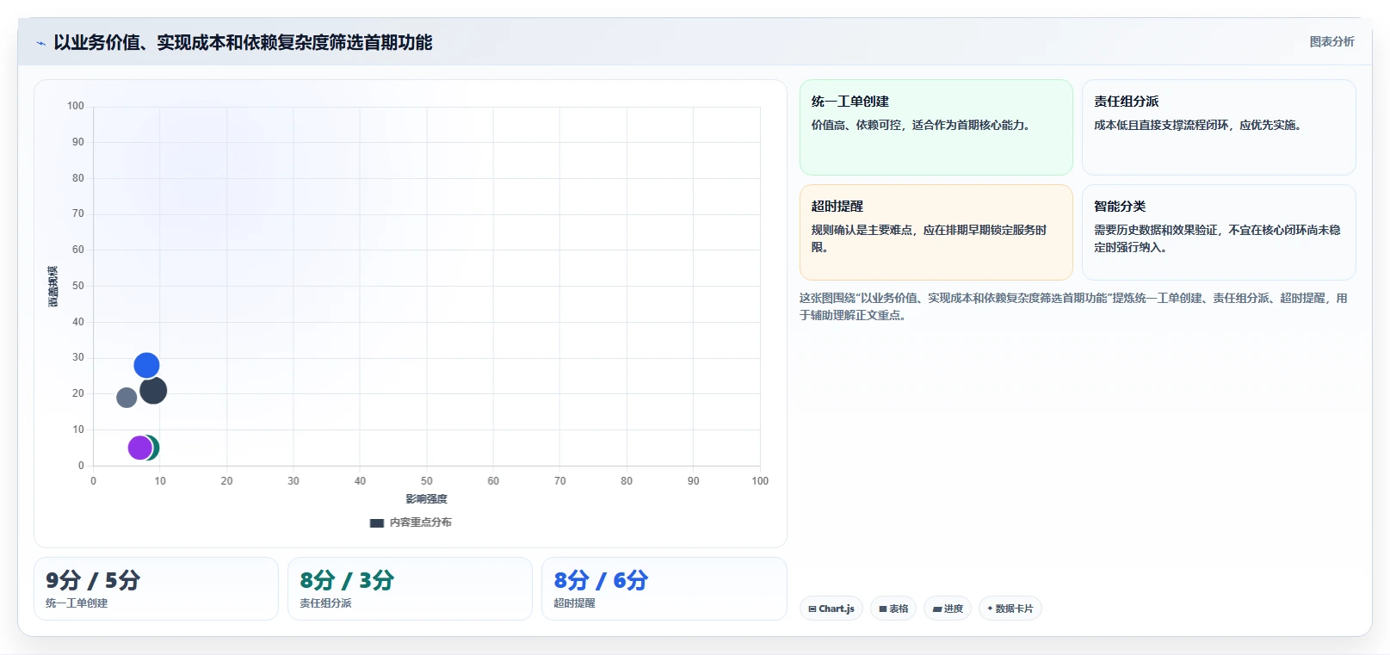Viewport: 1390px width, 655px height.
Task: Click the y-axis tick label 100
Action: click(x=76, y=106)
